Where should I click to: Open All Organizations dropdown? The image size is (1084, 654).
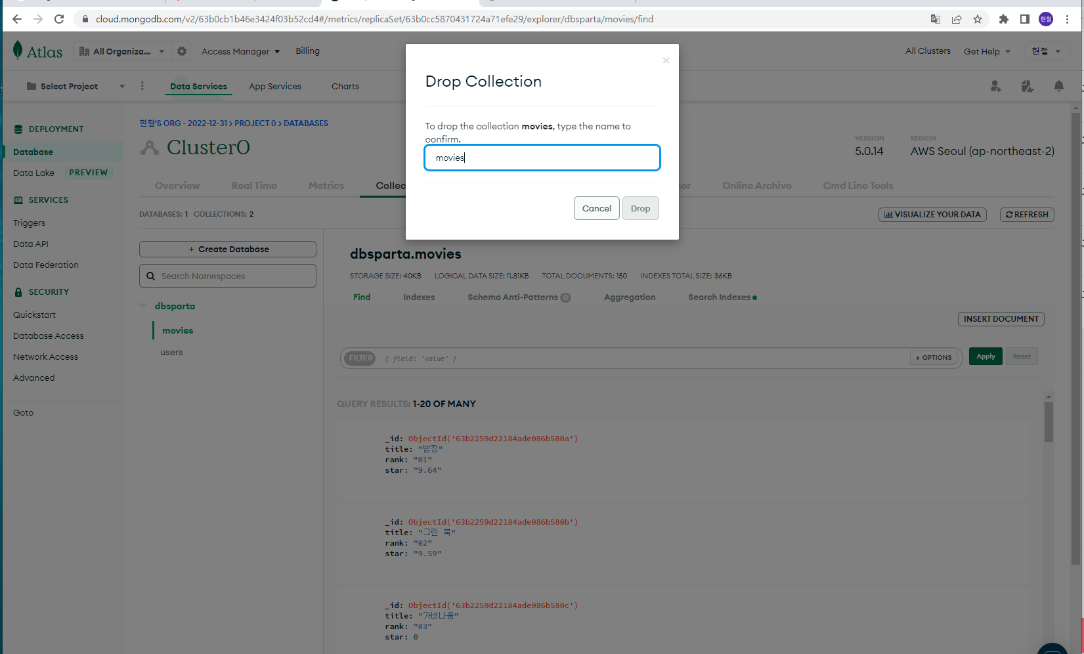(x=122, y=51)
